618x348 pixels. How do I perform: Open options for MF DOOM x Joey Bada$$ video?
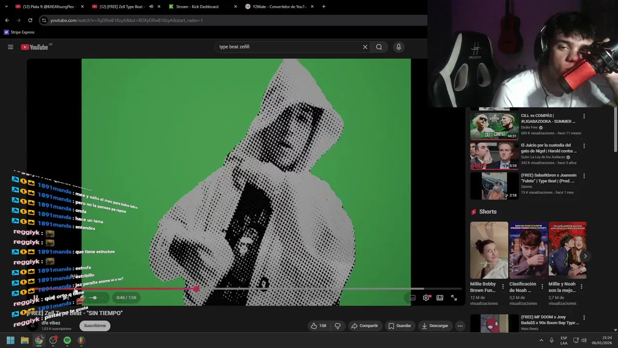pyautogui.click(x=584, y=318)
